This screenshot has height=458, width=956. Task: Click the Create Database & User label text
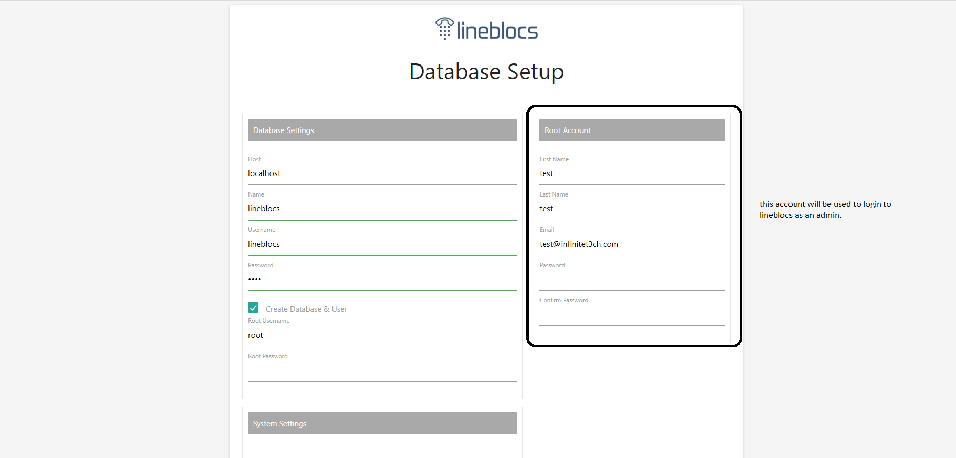pos(306,309)
